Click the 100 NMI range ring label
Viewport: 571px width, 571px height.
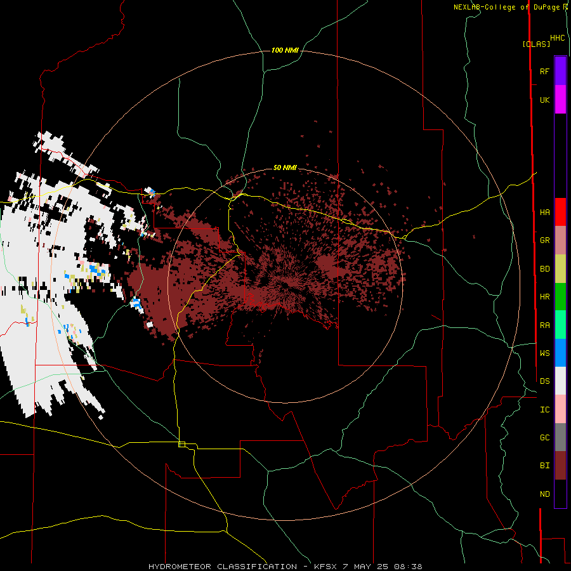coord(285,50)
